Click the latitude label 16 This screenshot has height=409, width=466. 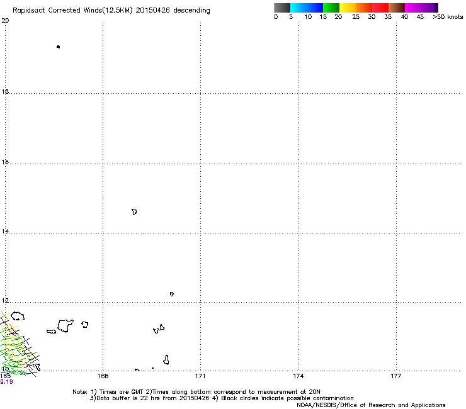pyautogui.click(x=5, y=162)
